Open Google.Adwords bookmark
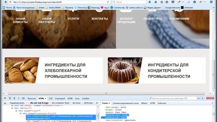Image resolution: width=217 pixels, height=122 pixels. point(171,7)
